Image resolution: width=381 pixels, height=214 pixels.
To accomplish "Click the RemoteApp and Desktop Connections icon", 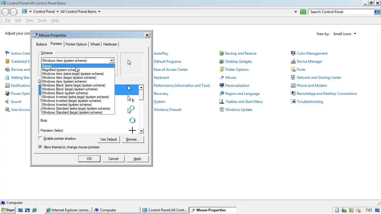I will pyautogui.click(x=293, y=94).
